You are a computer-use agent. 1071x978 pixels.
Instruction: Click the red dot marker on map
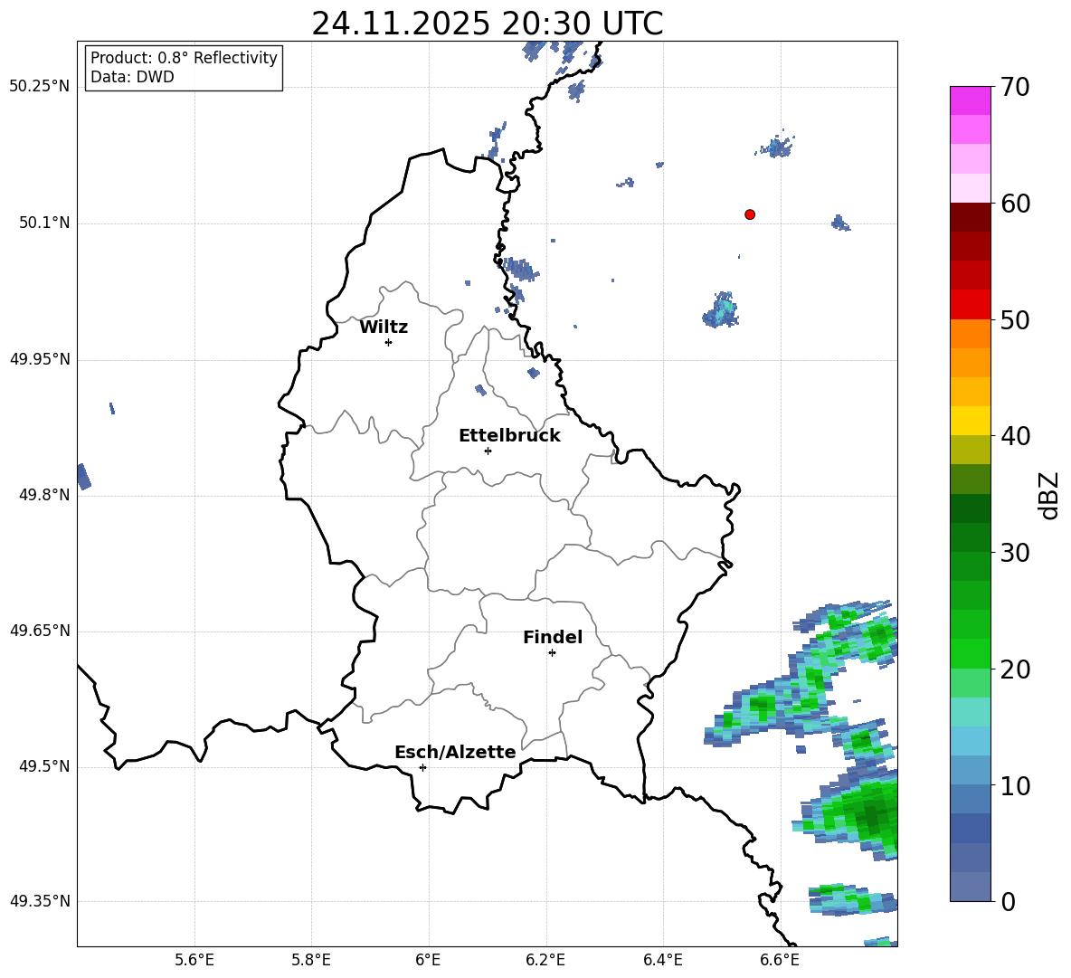coord(749,214)
